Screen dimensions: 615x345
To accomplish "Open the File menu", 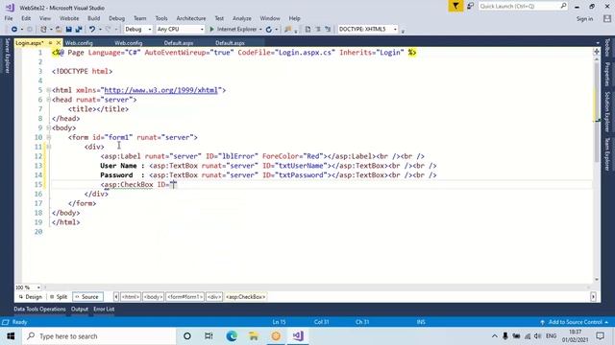I will [x=9, y=18].
